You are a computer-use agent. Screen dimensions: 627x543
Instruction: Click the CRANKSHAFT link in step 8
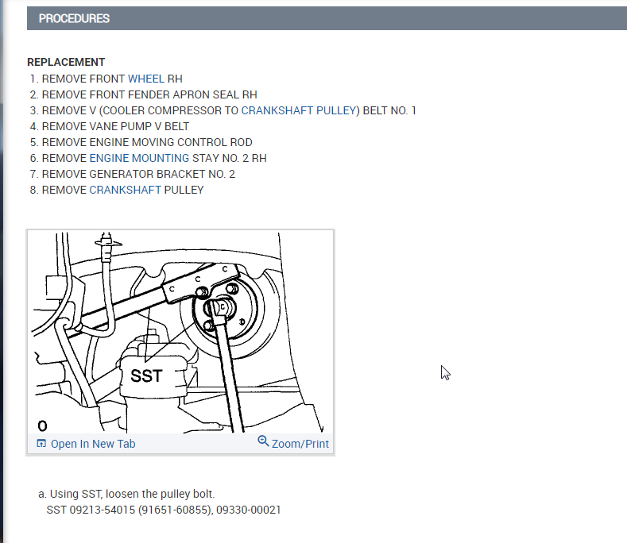pos(125,191)
